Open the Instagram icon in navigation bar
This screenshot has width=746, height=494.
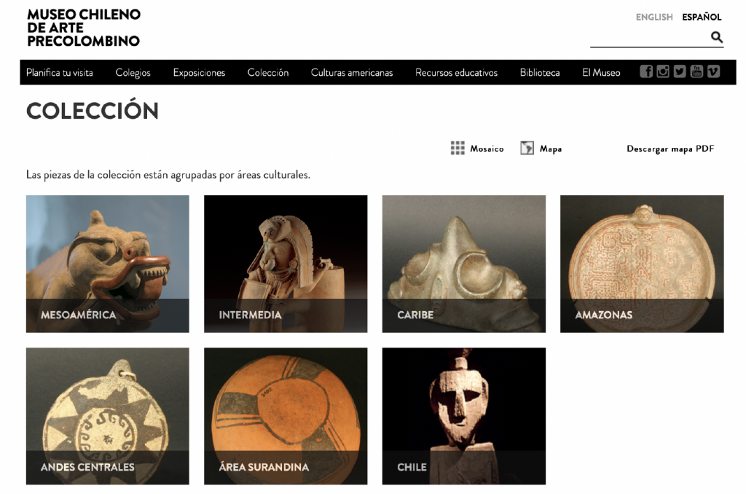pyautogui.click(x=663, y=71)
